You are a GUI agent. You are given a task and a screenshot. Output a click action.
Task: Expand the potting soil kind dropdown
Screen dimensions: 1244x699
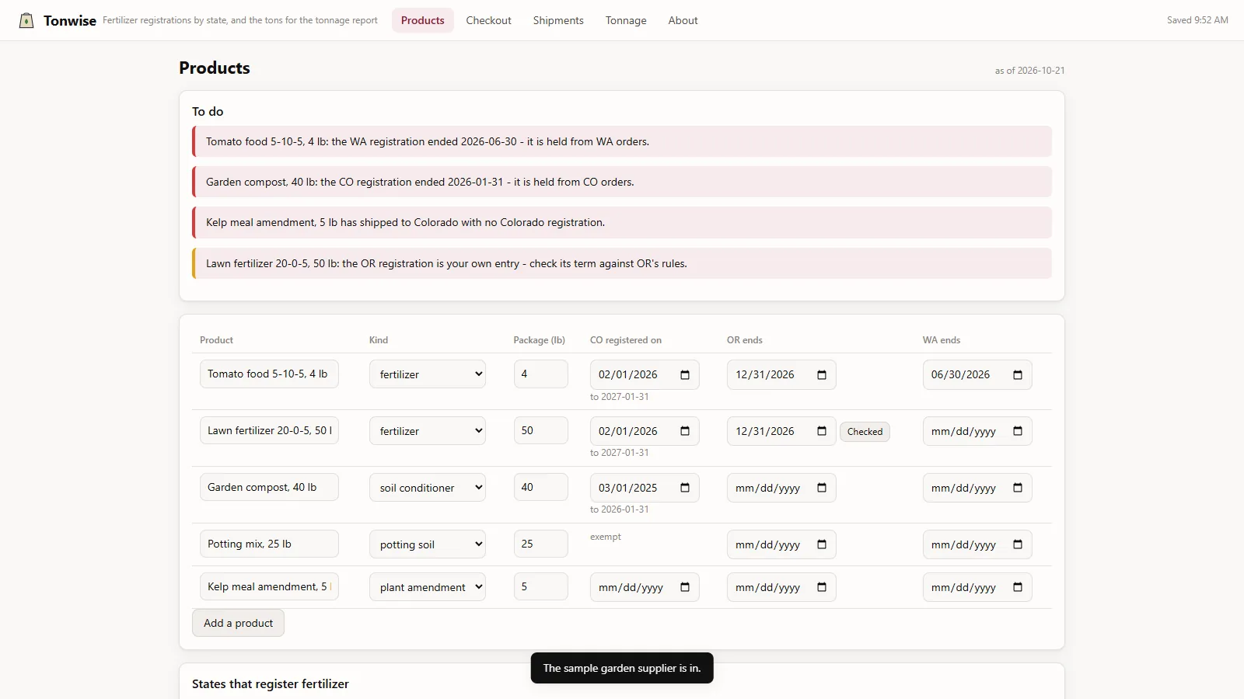(428, 544)
